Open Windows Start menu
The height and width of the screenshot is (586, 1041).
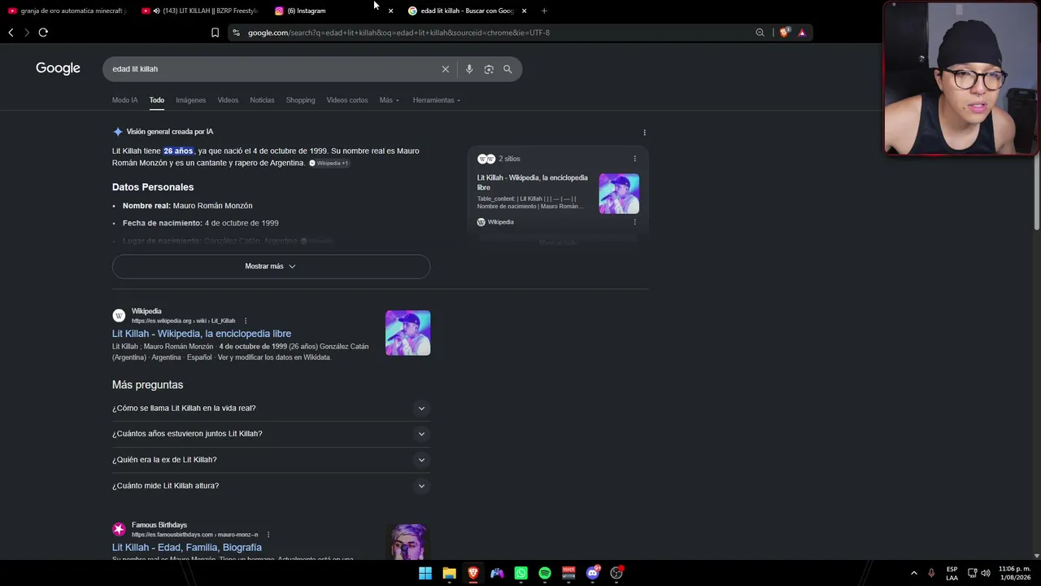425,573
